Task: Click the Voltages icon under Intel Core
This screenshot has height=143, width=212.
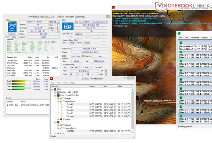Action: pyautogui.click(x=61, y=98)
